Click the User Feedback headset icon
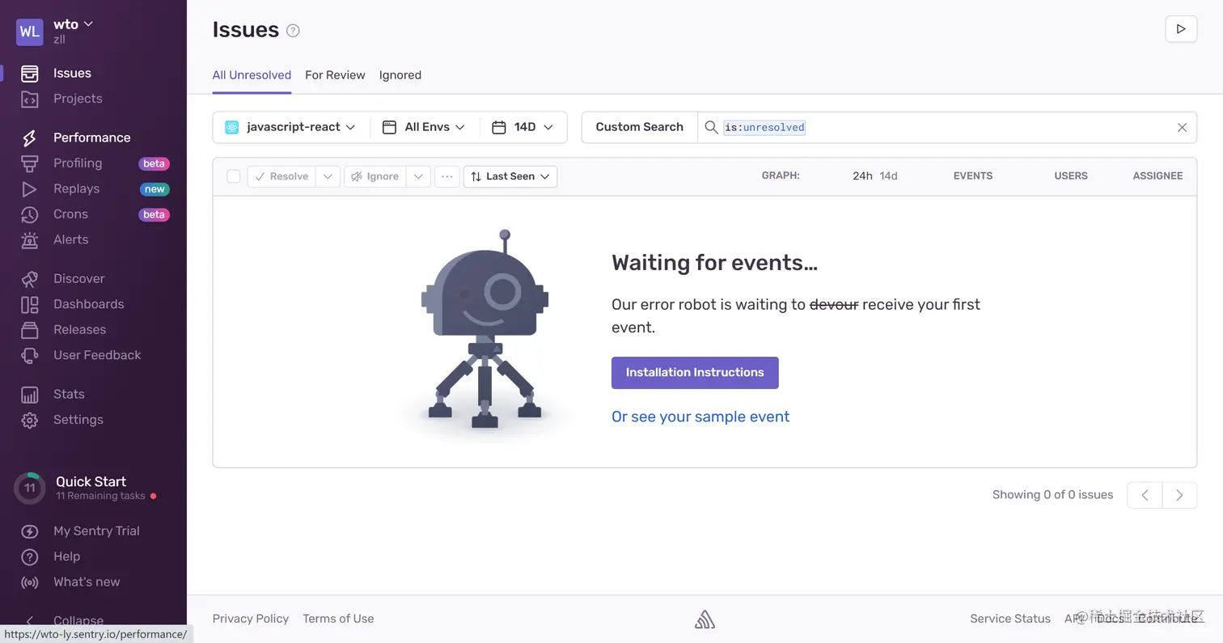This screenshot has height=643, width=1223. pos(29,355)
